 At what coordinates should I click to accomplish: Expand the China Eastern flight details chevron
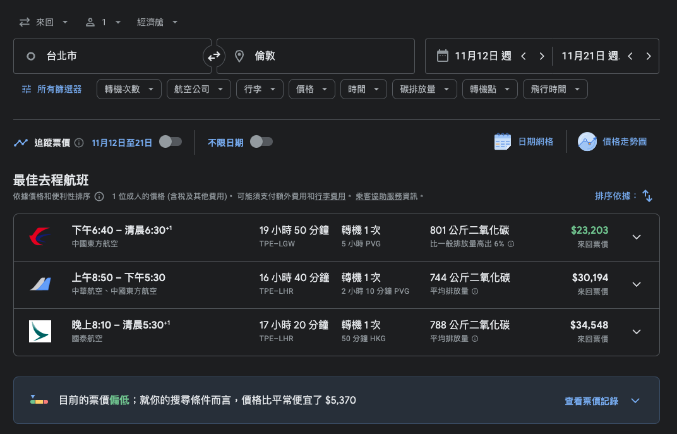click(636, 237)
